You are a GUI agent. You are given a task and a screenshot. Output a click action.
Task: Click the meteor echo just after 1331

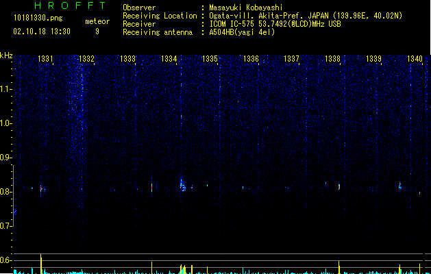(41, 189)
